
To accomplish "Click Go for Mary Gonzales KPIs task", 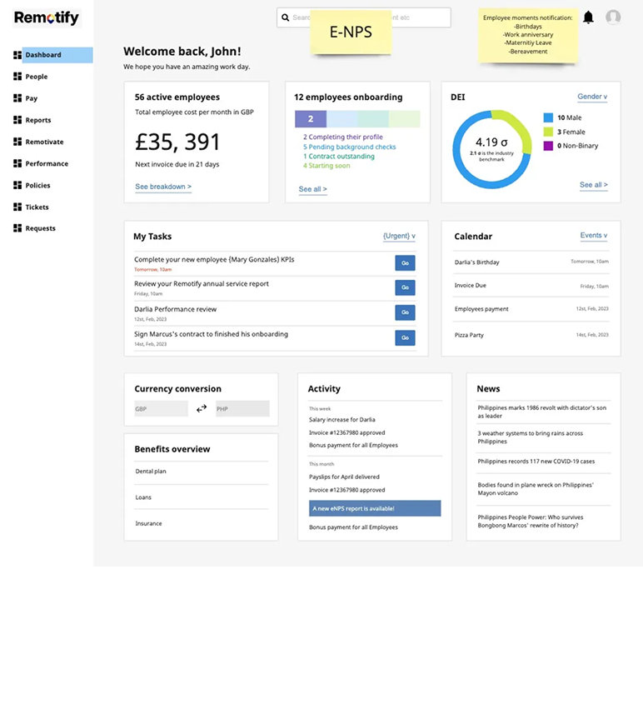I will pos(405,263).
